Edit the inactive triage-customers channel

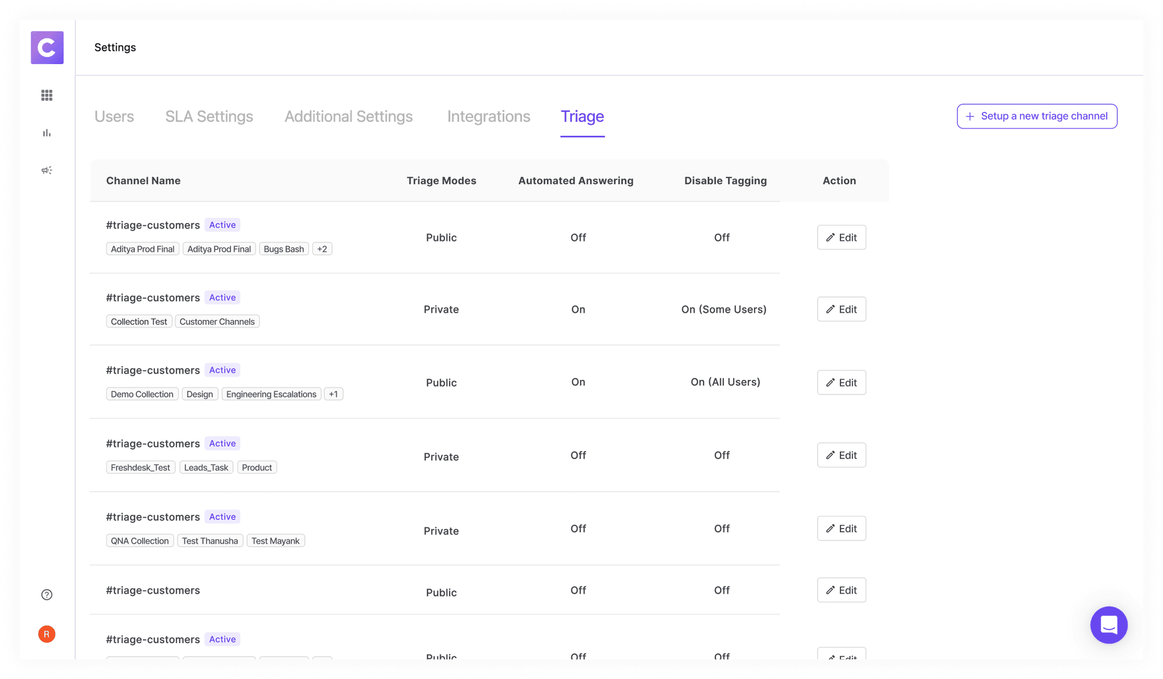(x=841, y=590)
